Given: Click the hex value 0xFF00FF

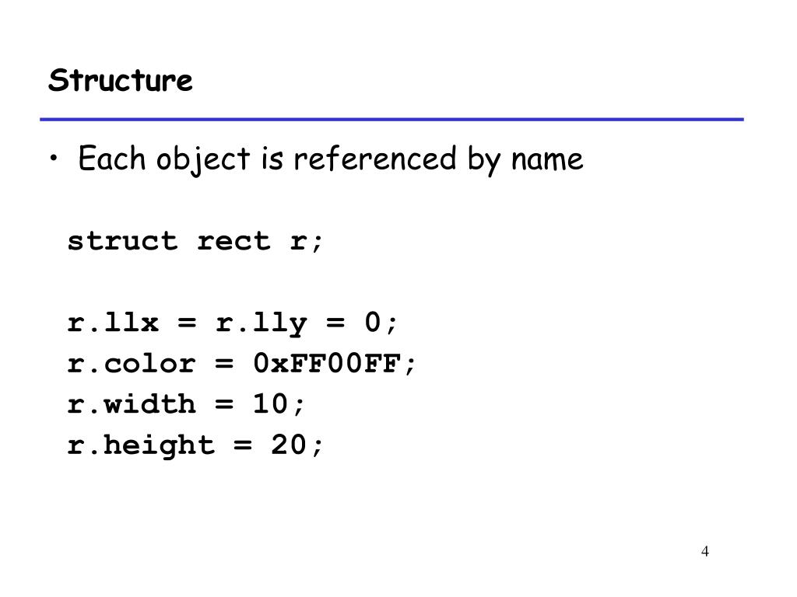Looking at the screenshot, I should (328, 364).
